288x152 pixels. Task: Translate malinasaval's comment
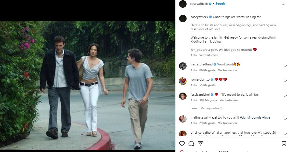[x=228, y=123]
